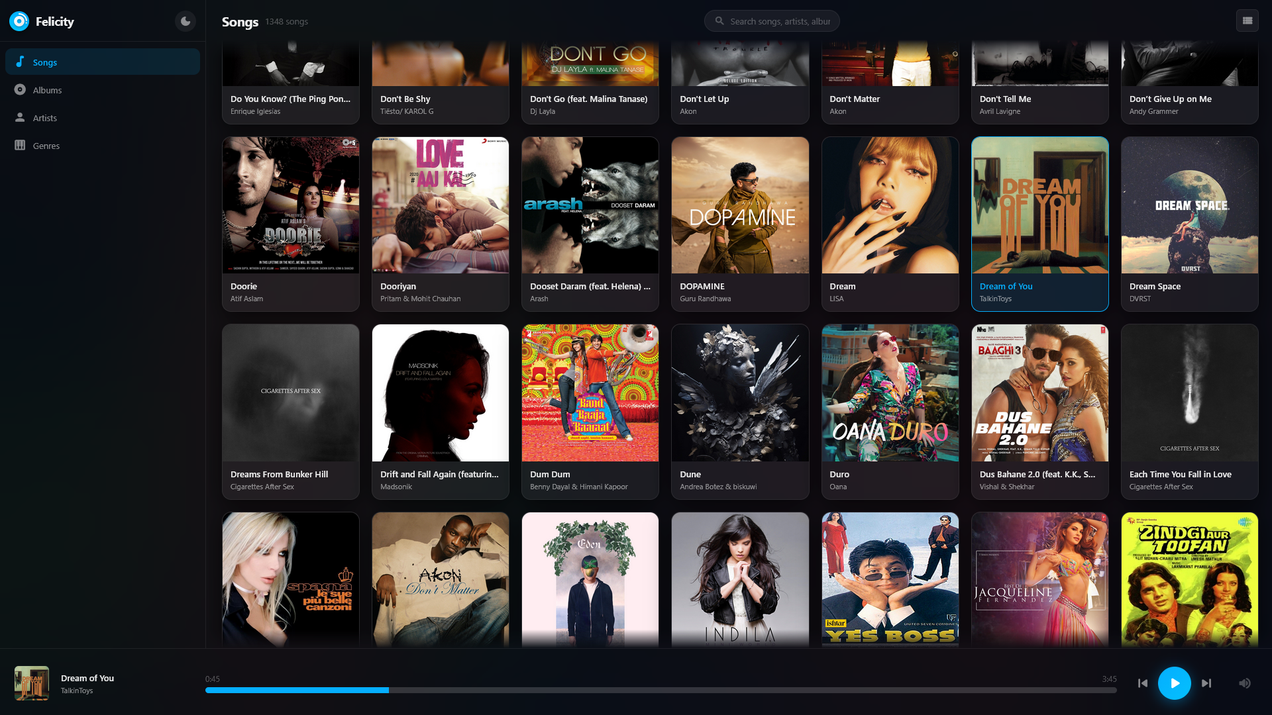Click the Vishal & Shekhar artist name
Image resolution: width=1272 pixels, height=715 pixels.
point(1007,487)
